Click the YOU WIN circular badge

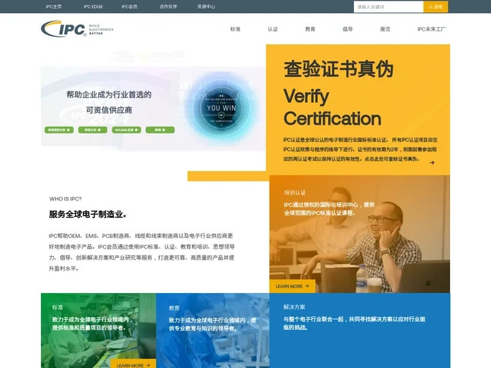pyautogui.click(x=222, y=108)
